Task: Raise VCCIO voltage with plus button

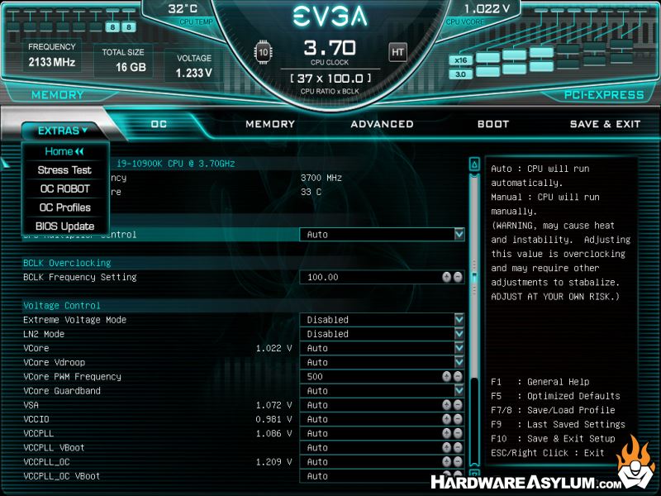Action: tap(447, 419)
